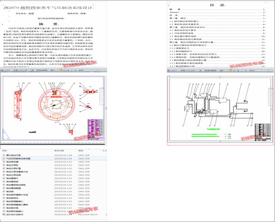Select the 制动分泵活塞推力块 file
The width and height of the screenshot is (275, 222).
coord(54,172)
